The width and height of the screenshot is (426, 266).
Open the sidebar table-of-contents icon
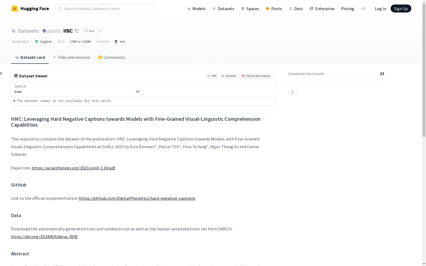tap(1, 73)
